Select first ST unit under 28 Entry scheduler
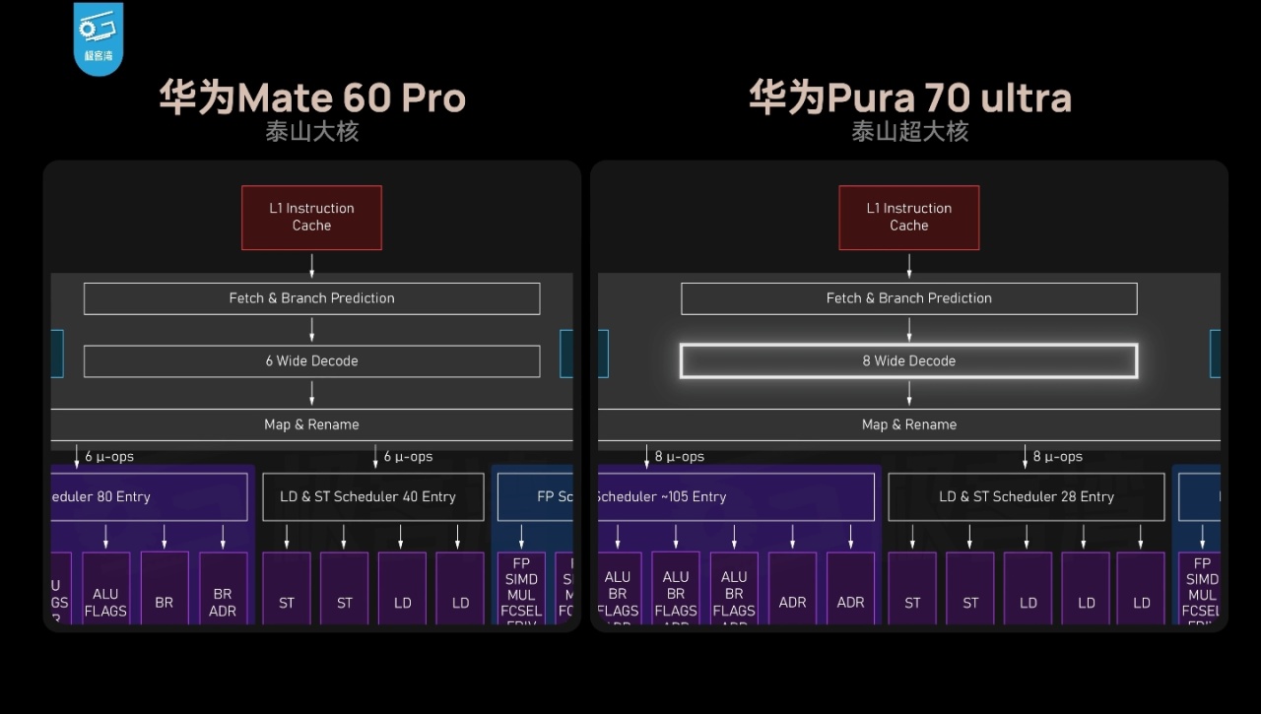Image resolution: width=1261 pixels, height=714 pixels. tap(912, 588)
